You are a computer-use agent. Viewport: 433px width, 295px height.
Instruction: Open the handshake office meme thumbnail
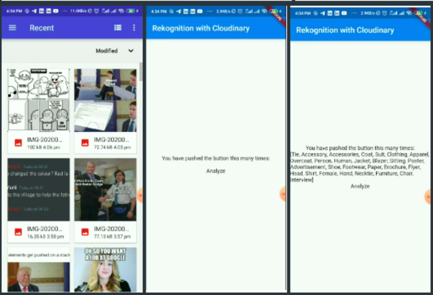tap(105, 189)
